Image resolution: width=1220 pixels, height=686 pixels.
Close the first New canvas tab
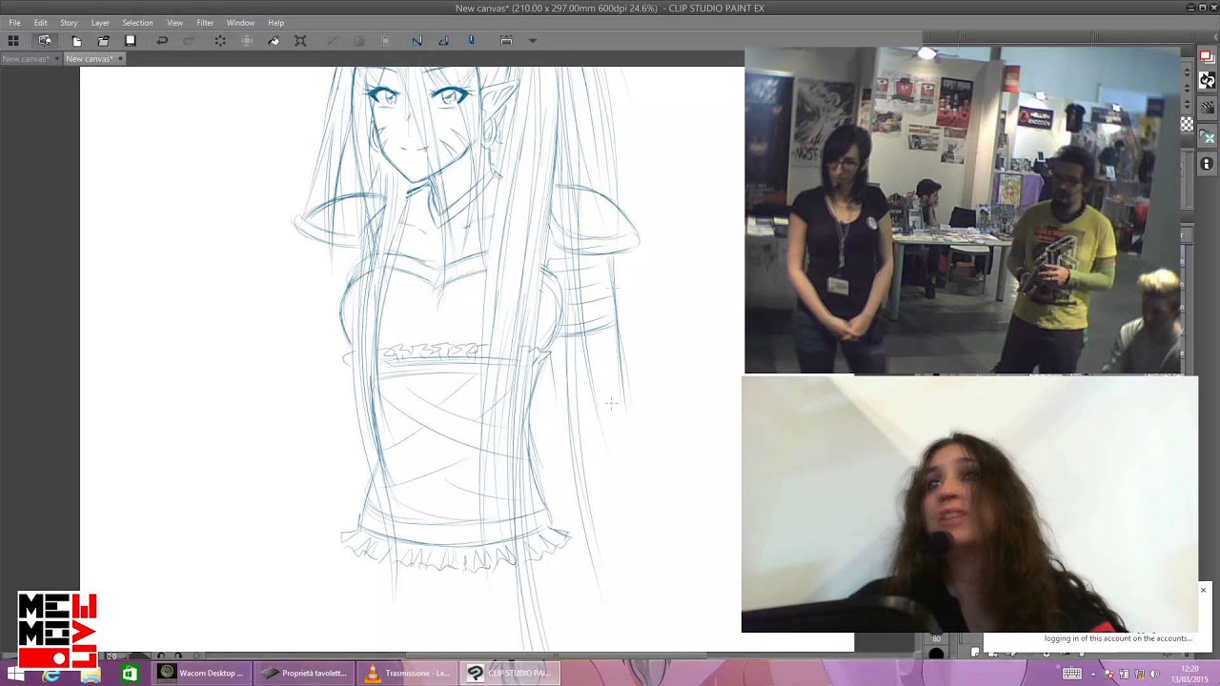click(x=55, y=59)
